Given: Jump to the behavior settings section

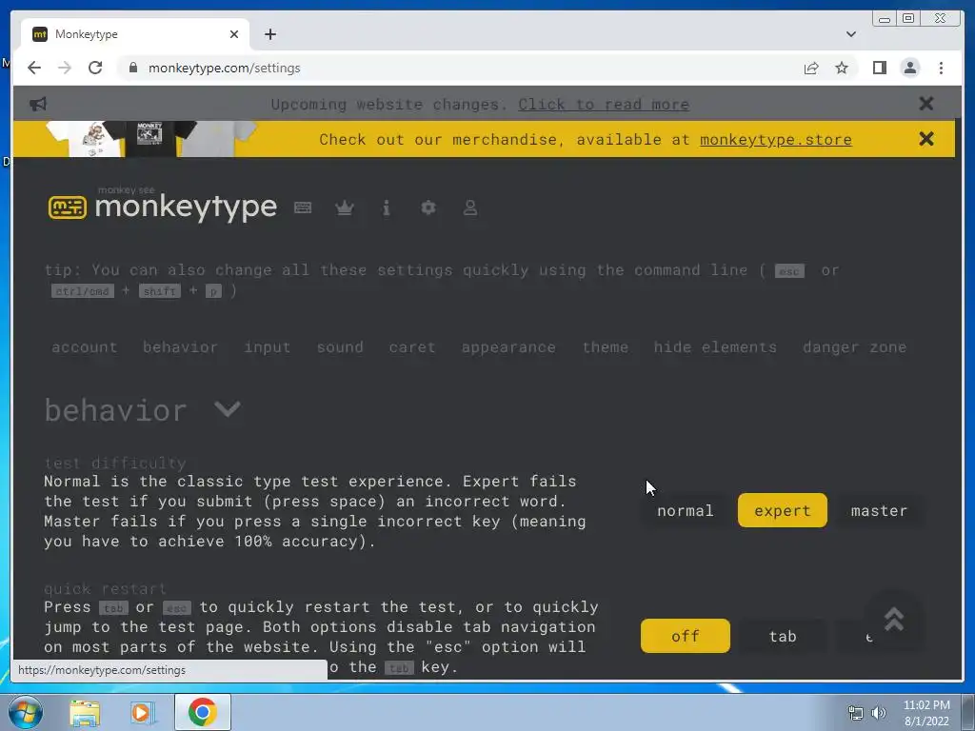Looking at the screenshot, I should (x=180, y=346).
